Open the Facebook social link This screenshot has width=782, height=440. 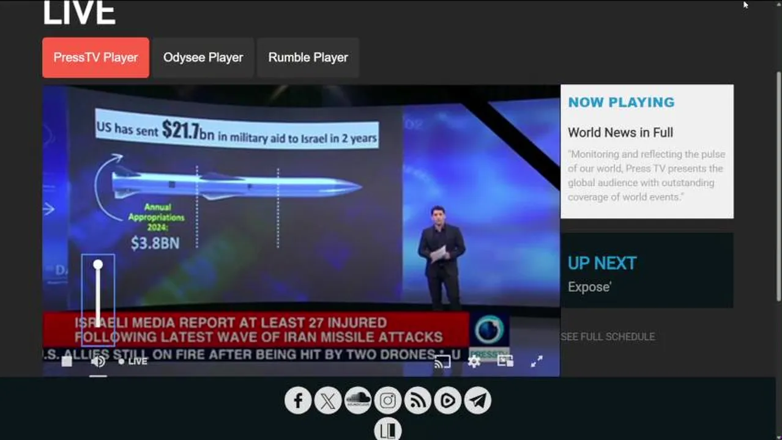pyautogui.click(x=298, y=401)
